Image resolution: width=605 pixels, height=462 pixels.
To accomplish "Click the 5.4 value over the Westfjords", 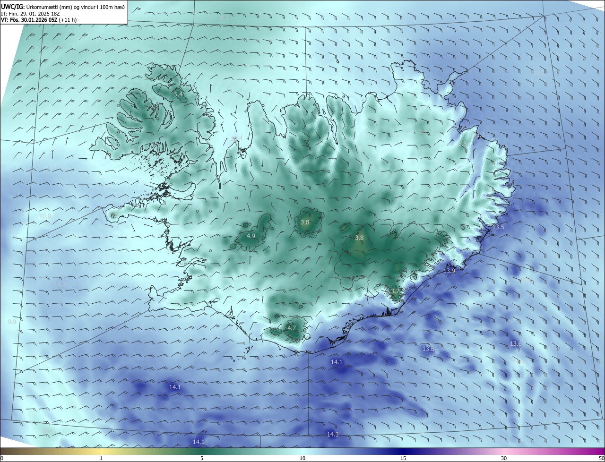I will pyautogui.click(x=179, y=94).
